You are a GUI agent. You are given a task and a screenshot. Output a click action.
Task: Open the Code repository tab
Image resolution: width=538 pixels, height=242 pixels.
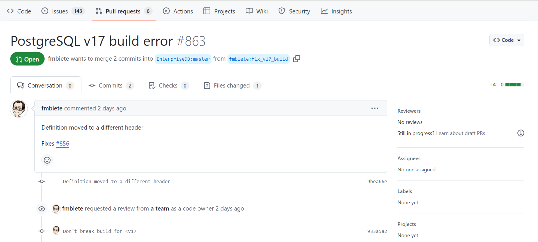[19, 11]
